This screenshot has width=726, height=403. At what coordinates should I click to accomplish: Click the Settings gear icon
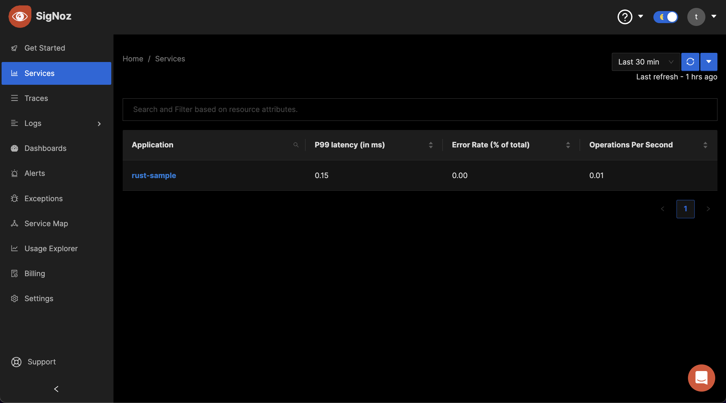(14, 299)
